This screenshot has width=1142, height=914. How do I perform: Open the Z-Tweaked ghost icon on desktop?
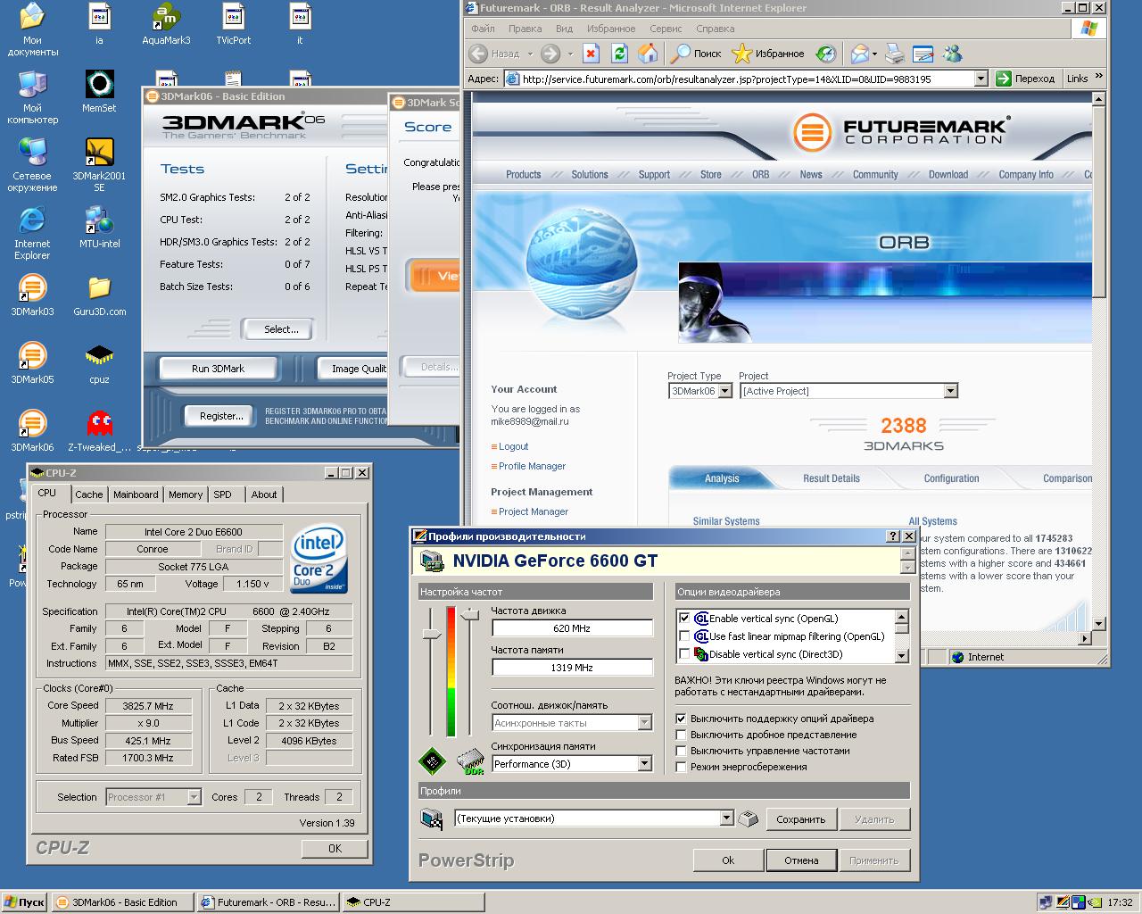pyautogui.click(x=99, y=430)
